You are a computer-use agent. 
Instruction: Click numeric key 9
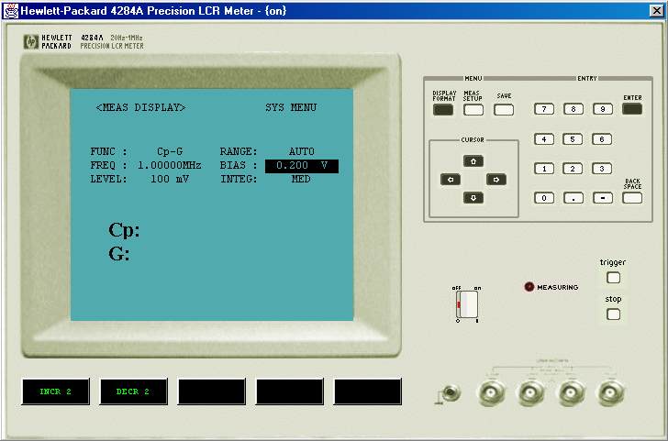coord(603,109)
